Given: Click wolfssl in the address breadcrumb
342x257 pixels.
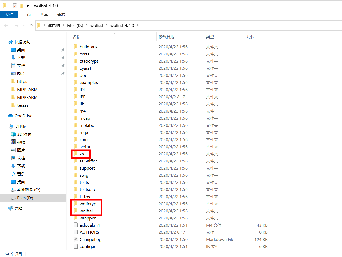Looking at the screenshot, I should [x=97, y=25].
